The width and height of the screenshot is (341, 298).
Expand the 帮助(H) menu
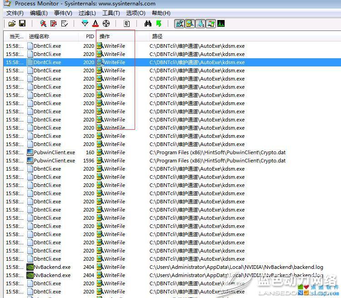(161, 13)
